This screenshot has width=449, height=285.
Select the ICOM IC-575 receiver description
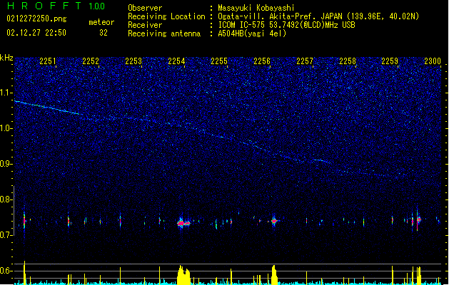tap(286, 25)
